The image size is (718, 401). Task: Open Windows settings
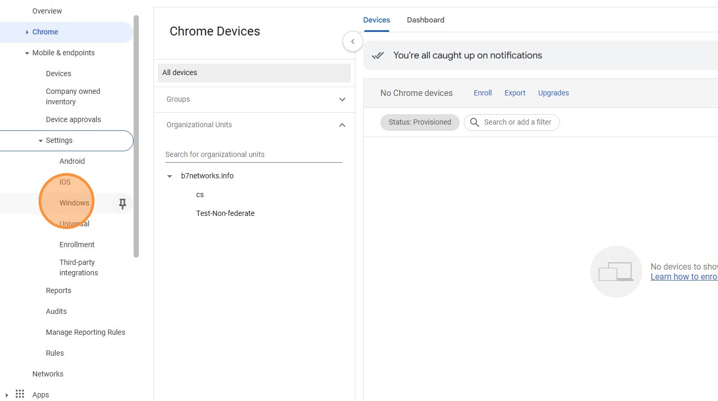coord(74,203)
